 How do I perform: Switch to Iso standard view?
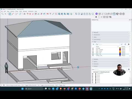pyautogui.click(x=76, y=14)
